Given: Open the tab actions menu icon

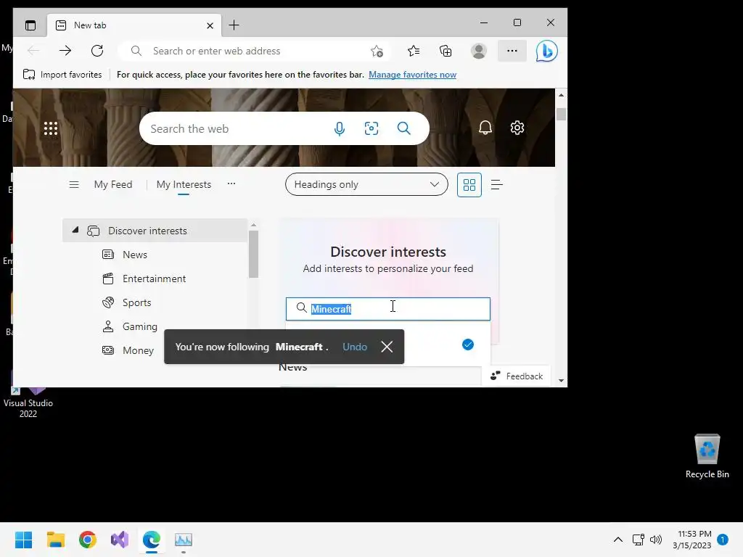Looking at the screenshot, I should point(30,25).
